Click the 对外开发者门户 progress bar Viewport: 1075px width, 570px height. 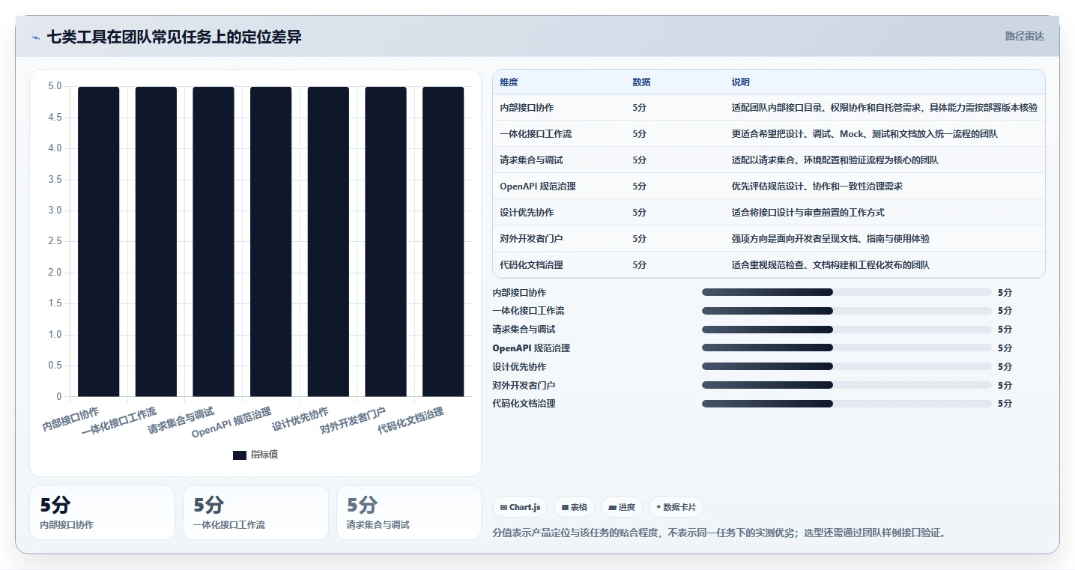pyautogui.click(x=847, y=385)
